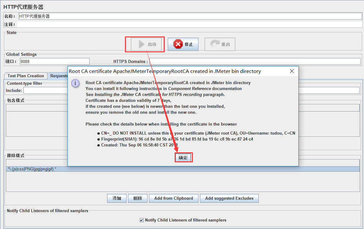Click the play triangle icon on 启动
This screenshot has width=364, height=229.
tap(141, 44)
